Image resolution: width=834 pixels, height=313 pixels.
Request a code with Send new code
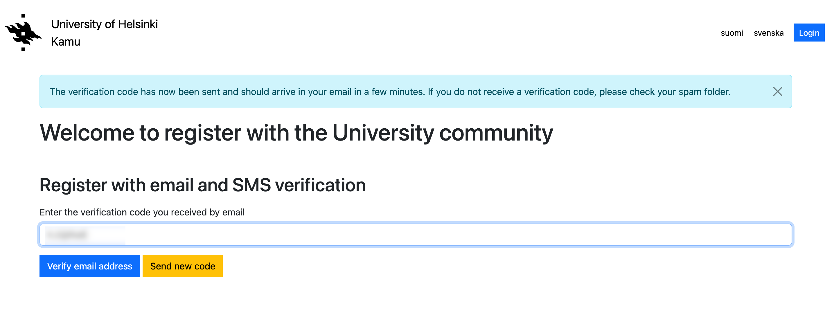[x=182, y=266]
